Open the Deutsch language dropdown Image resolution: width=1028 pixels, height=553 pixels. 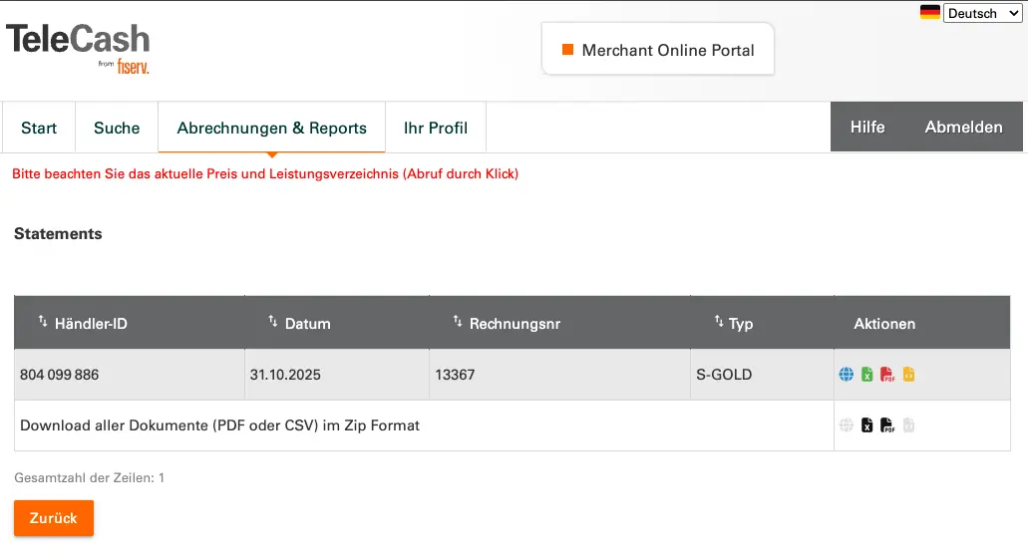point(982,13)
